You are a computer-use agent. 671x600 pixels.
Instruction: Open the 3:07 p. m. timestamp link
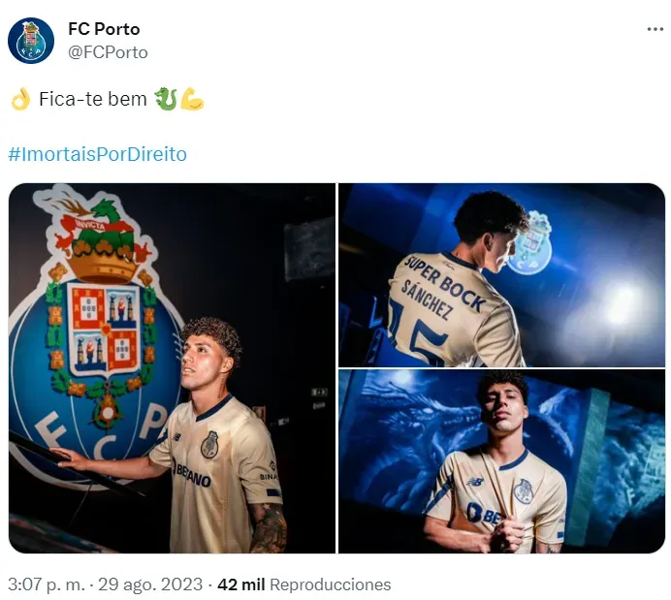48,584
